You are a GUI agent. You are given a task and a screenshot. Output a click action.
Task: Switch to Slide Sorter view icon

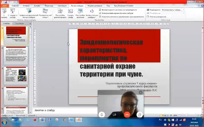165,115
